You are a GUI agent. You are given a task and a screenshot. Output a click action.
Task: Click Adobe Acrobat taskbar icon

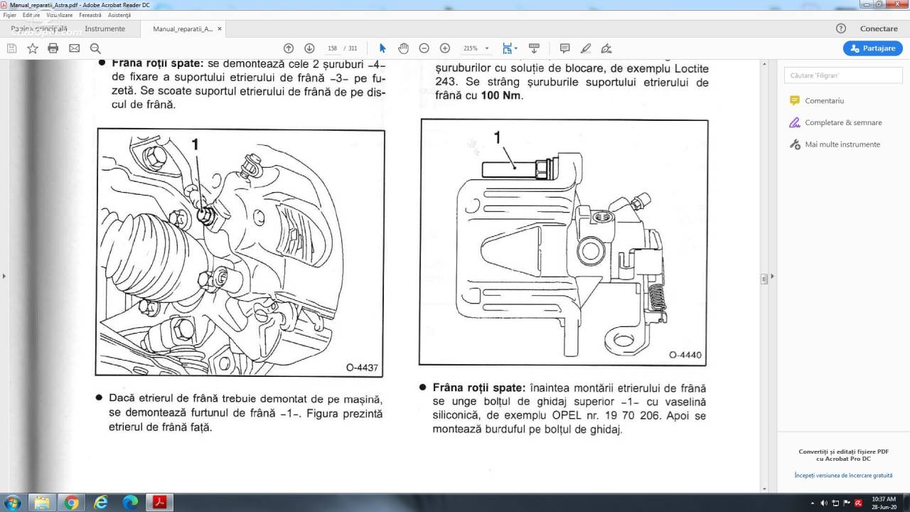tap(159, 503)
